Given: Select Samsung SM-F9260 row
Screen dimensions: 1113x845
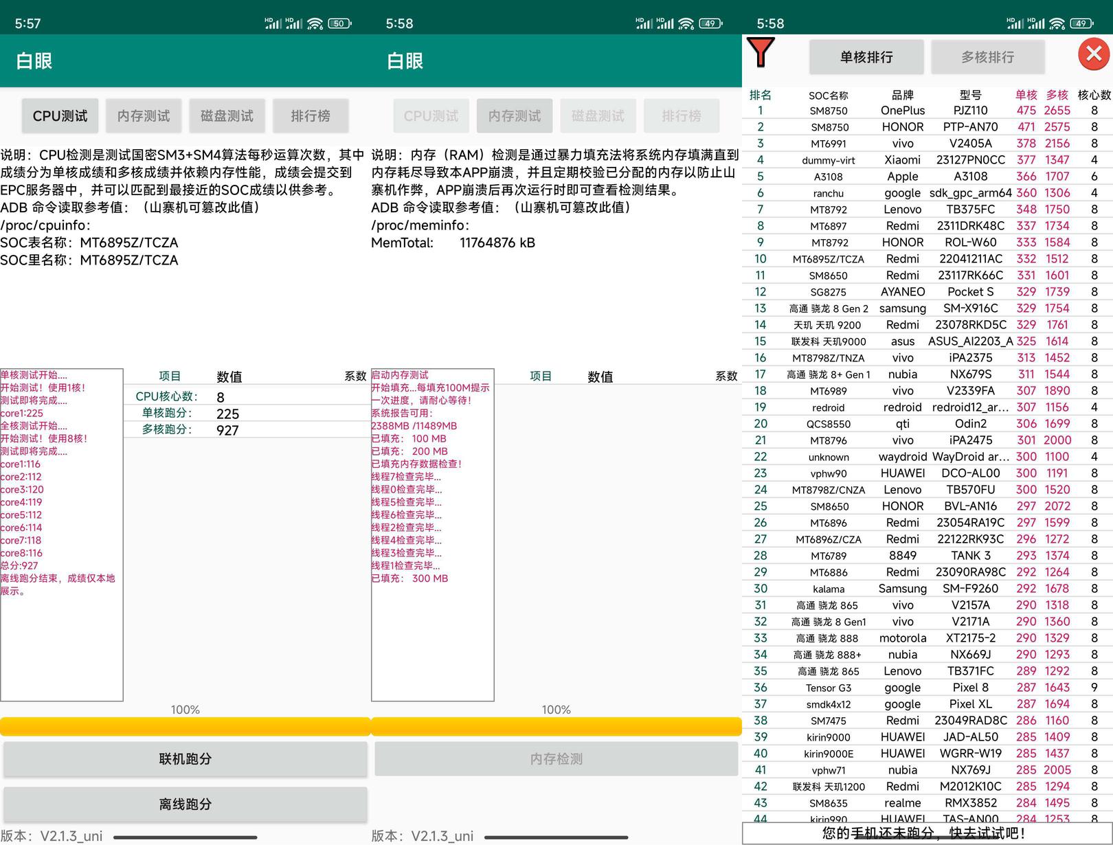Looking at the screenshot, I should pos(927,589).
